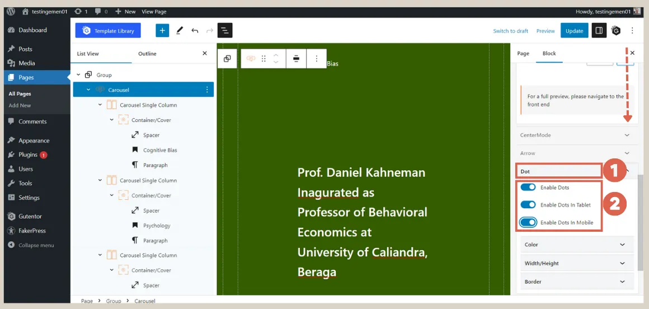Viewport: 649px width, 309px height.
Task: Expand the Arrow settings section
Action: click(575, 153)
